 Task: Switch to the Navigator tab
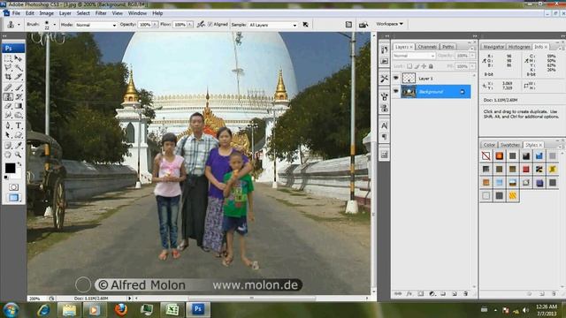click(493, 47)
